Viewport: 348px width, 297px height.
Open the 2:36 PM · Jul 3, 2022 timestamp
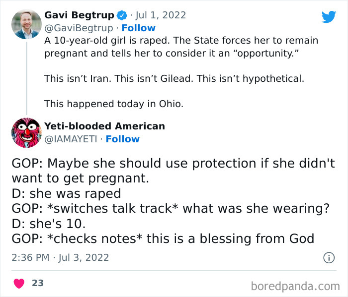(60, 257)
